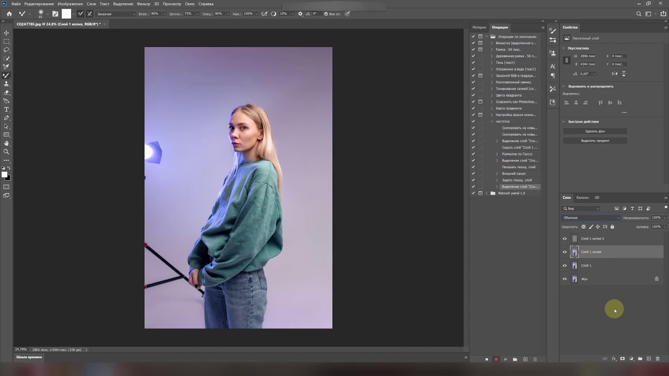Viewport: 669px width, 376px height.
Task: Select the 'Слой 1 копия 2' layer thumbnail
Action: 574,239
